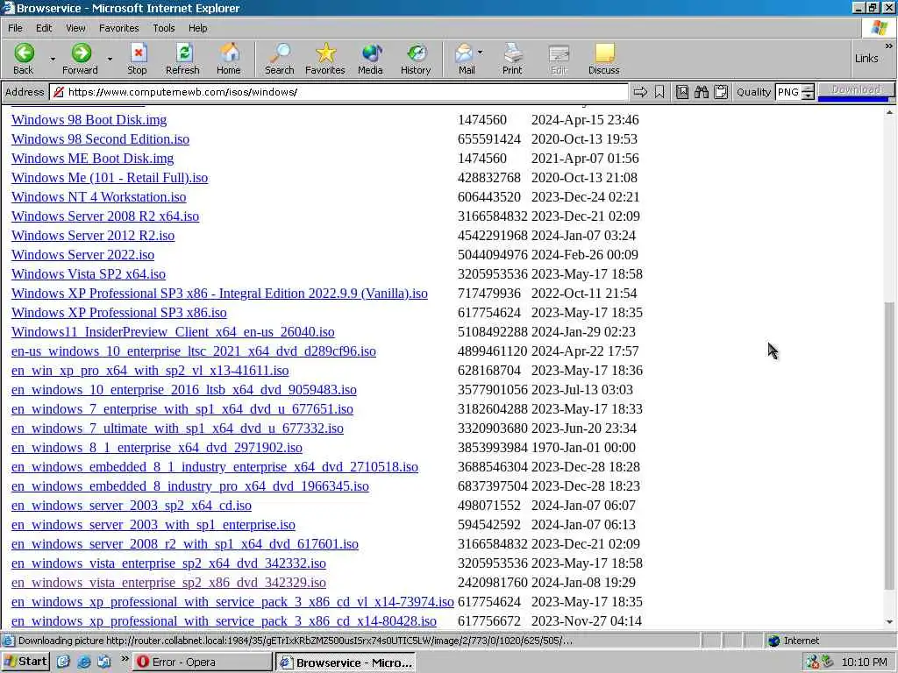Open en_windows_server_2003_sp2_x64_cd.iso link
Screen dimensions: 898x673
point(132,506)
